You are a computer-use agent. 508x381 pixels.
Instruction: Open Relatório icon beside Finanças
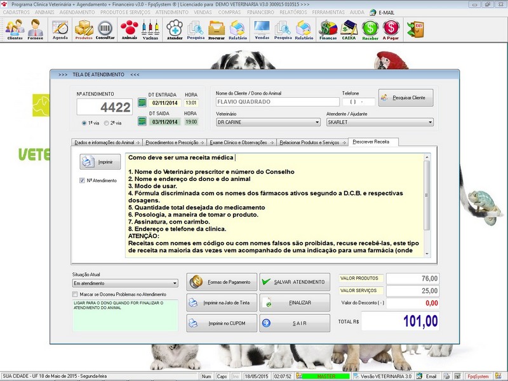(304, 29)
